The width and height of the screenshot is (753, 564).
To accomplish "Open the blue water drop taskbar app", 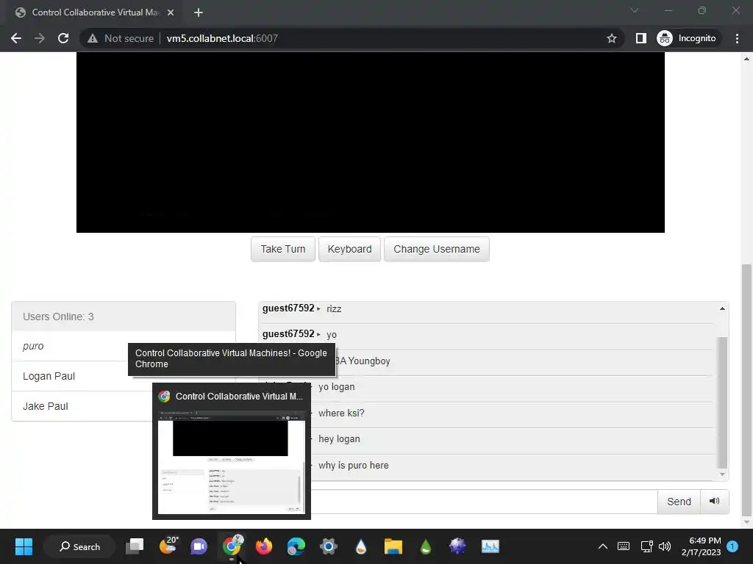I will coord(361,546).
